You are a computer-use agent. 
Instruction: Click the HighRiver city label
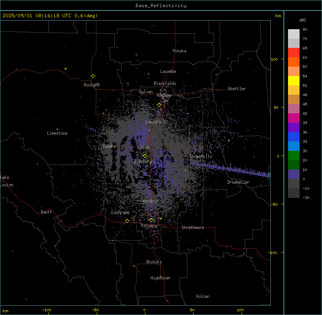click(161, 278)
